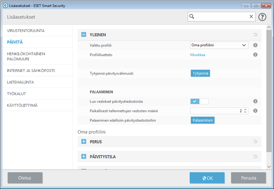This screenshot has width=274, height=189.
Task: Click ESET logo icon in title bar
Action: (5, 5)
